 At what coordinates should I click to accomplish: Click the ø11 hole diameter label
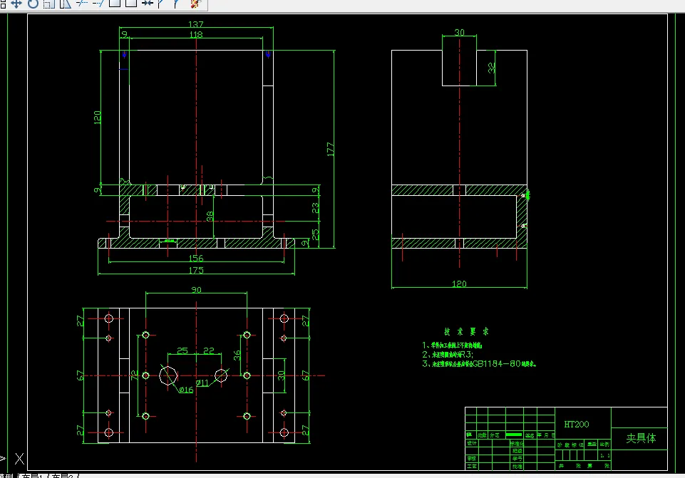[202, 383]
